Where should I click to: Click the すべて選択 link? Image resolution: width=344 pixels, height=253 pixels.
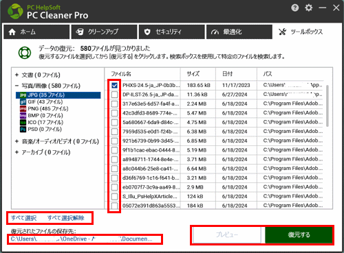23,218
